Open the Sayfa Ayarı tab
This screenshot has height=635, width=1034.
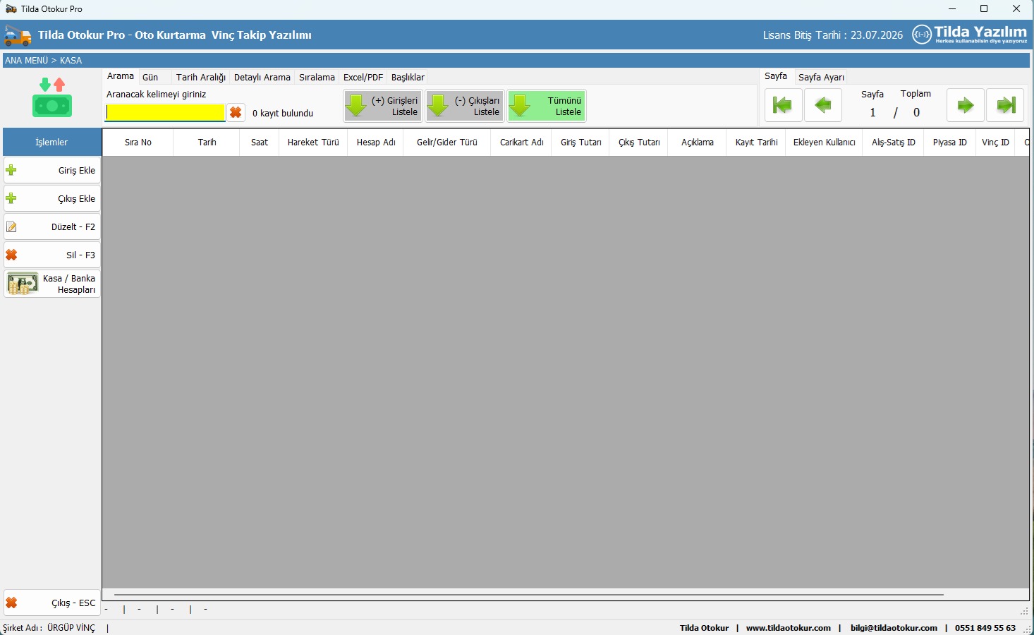[x=821, y=78]
